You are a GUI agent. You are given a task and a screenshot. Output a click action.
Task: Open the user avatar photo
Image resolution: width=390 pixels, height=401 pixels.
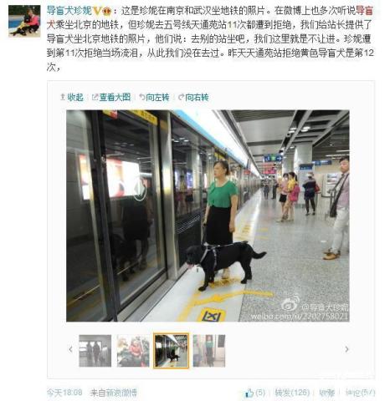click(24, 21)
